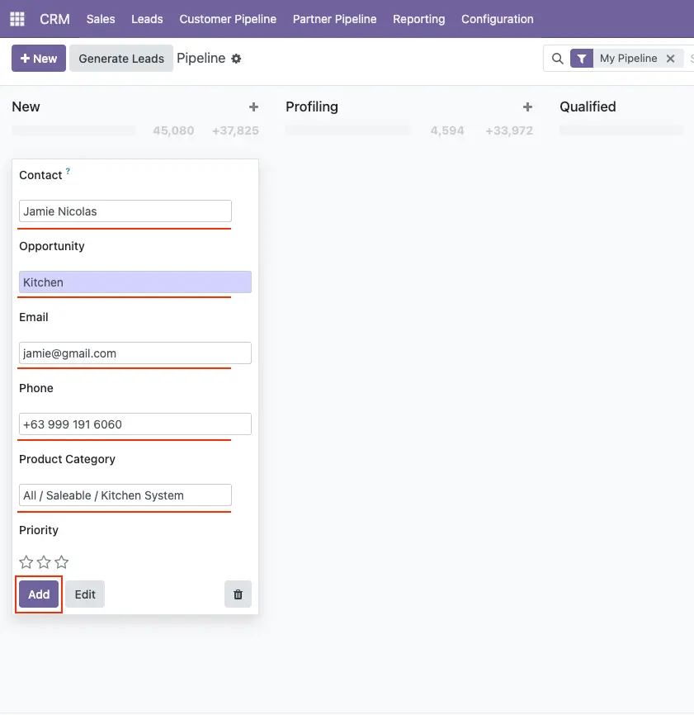Image resolution: width=694 pixels, height=715 pixels.
Task: Open the Configuration menu
Action: 497,19
